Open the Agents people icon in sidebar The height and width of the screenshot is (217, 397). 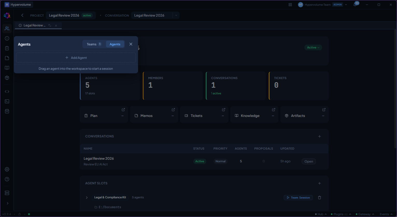7,29
